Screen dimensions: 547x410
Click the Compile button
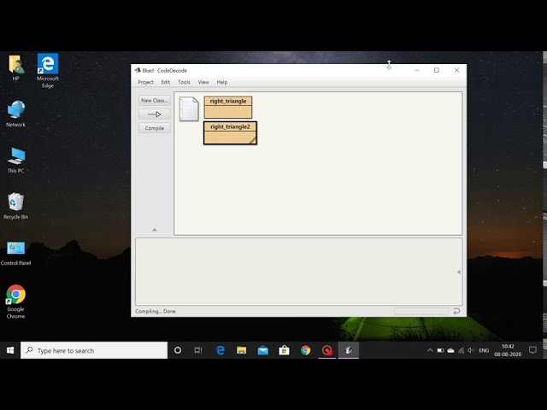coord(154,128)
